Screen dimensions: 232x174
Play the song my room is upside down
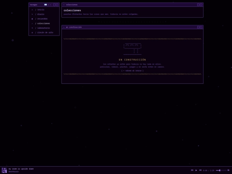(x=196, y=170)
